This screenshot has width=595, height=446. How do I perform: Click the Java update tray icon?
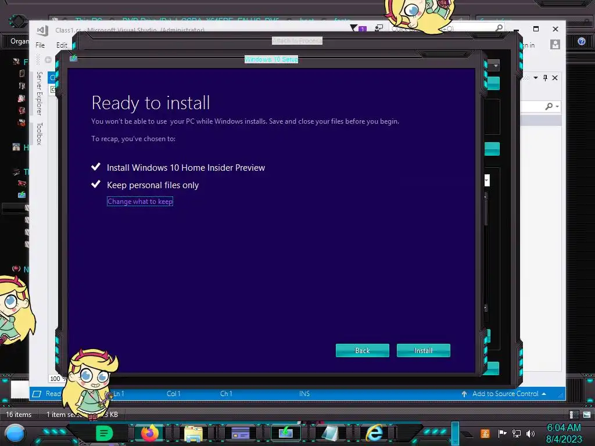[x=485, y=433]
